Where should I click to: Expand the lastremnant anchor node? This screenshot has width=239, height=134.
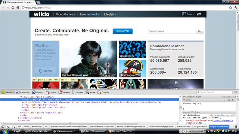coord(23,102)
